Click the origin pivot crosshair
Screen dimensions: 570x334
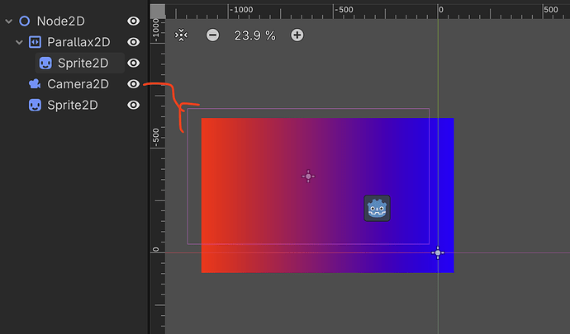438,252
